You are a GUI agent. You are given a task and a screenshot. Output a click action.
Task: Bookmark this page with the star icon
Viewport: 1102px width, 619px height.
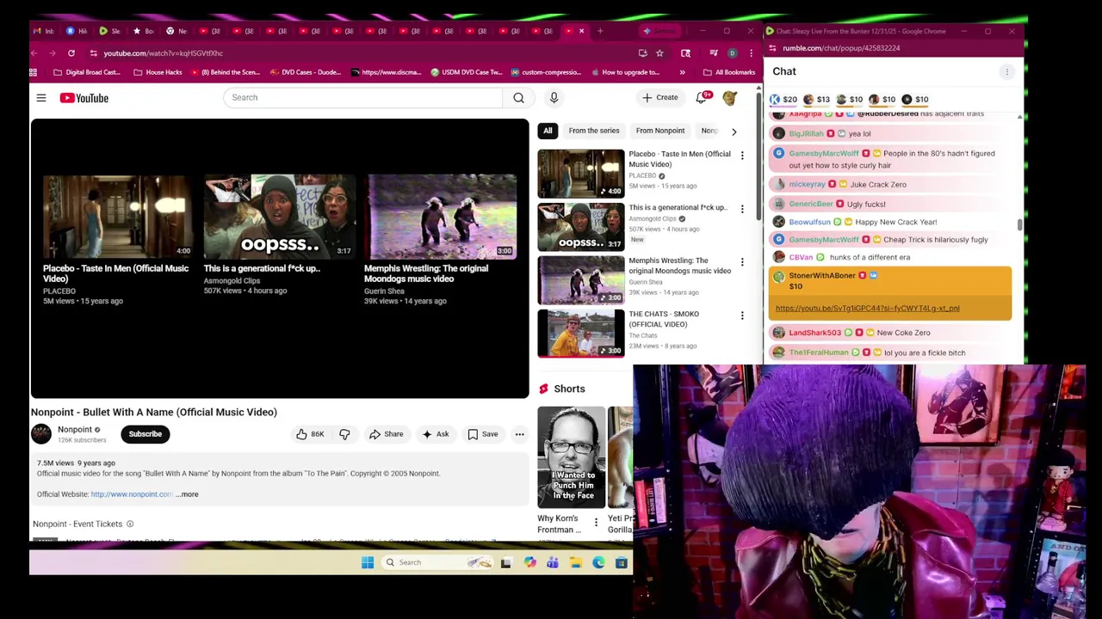point(659,53)
